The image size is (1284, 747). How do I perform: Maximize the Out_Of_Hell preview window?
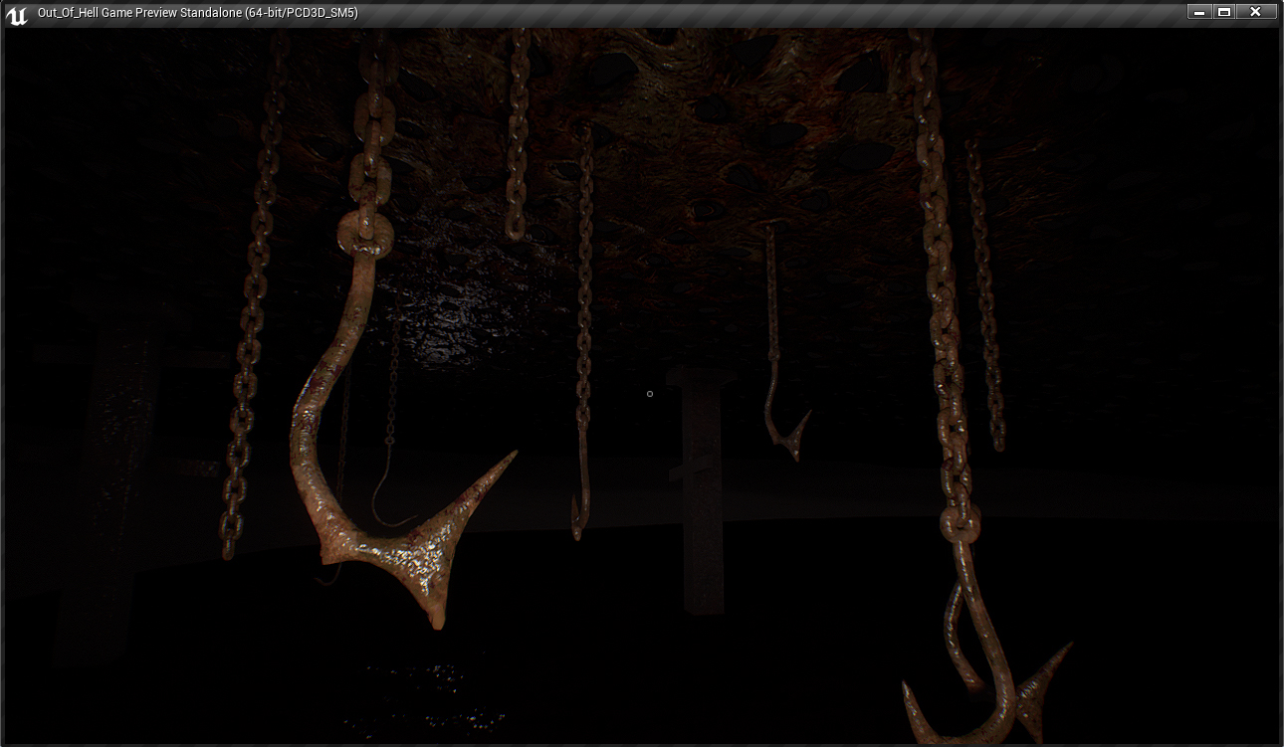tap(1224, 12)
